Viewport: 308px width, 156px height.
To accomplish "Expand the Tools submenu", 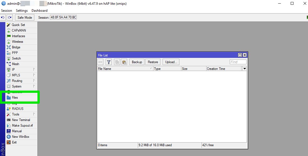I will pyautogui.click(x=16, y=114).
